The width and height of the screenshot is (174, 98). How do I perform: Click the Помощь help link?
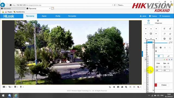tap(153, 16)
